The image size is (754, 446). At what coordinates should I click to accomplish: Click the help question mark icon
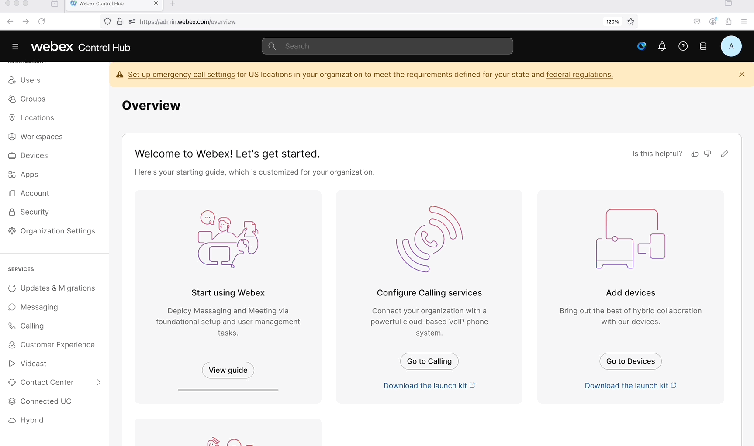tap(683, 46)
